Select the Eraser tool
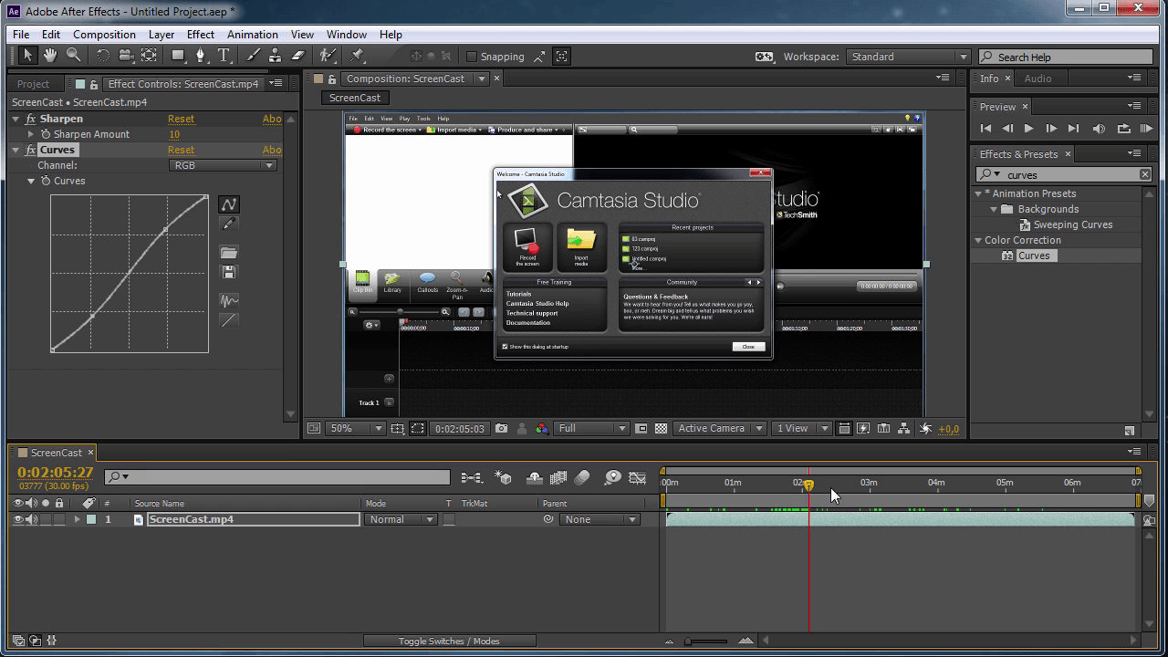 point(297,56)
